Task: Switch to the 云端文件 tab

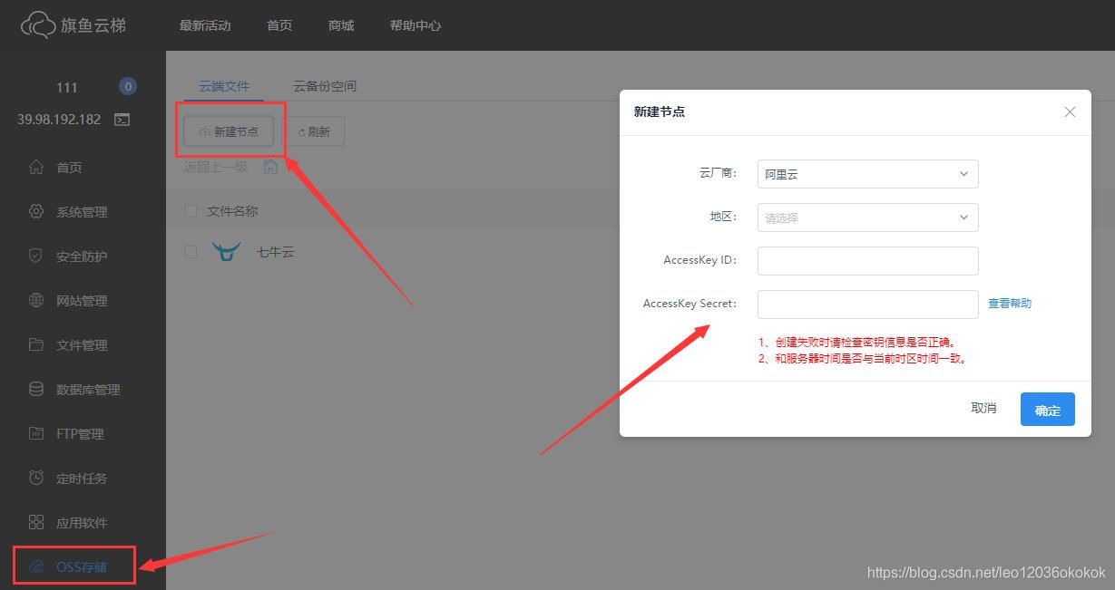Action: (x=224, y=86)
